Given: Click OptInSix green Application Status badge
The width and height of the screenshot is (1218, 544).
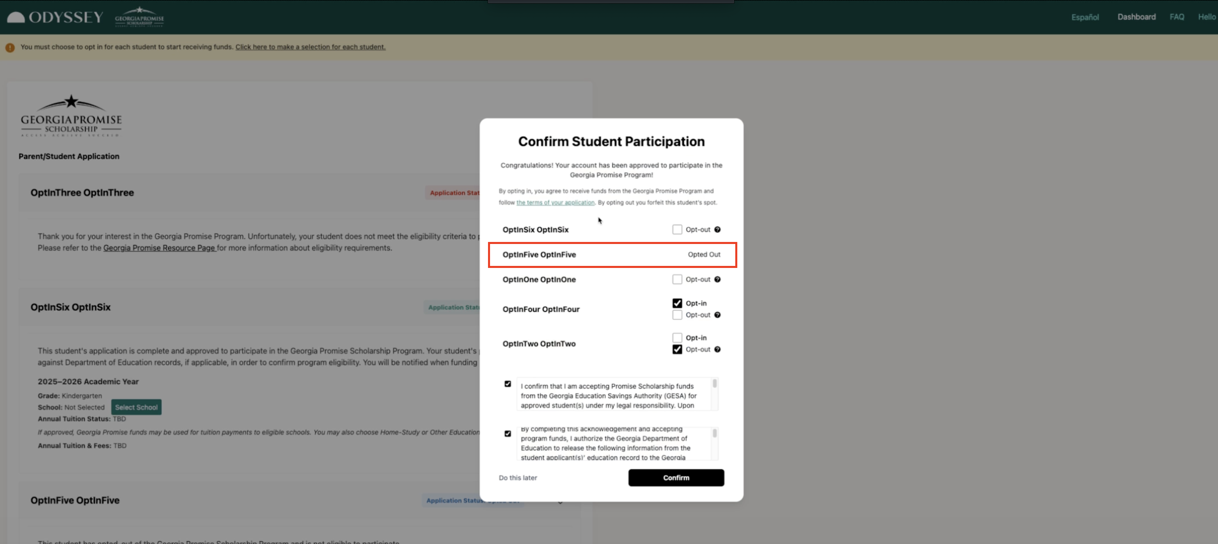Looking at the screenshot, I should [x=452, y=307].
